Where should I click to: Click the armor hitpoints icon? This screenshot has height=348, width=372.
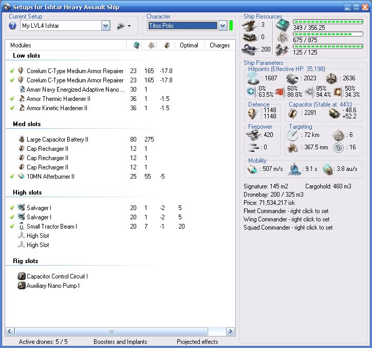point(292,78)
